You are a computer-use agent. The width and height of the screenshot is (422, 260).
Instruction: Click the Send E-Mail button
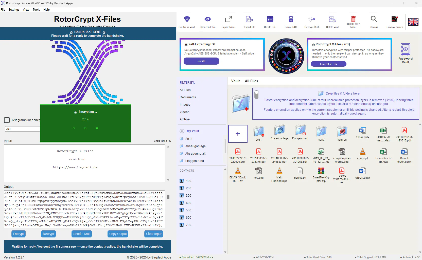(x=82, y=234)
